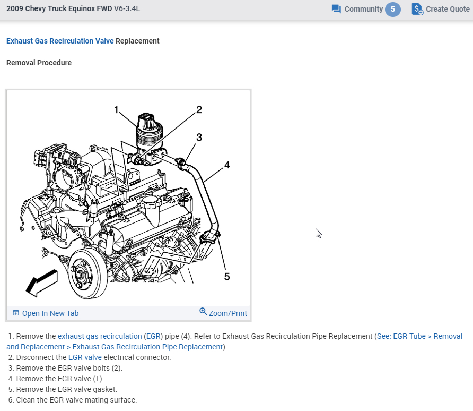Click the Community notification badge showing 5

pyautogui.click(x=393, y=9)
